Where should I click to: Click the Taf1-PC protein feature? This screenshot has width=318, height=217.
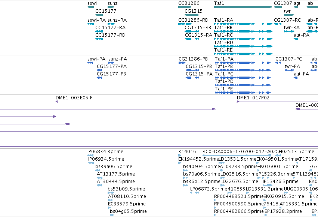(x=243, y=78)
